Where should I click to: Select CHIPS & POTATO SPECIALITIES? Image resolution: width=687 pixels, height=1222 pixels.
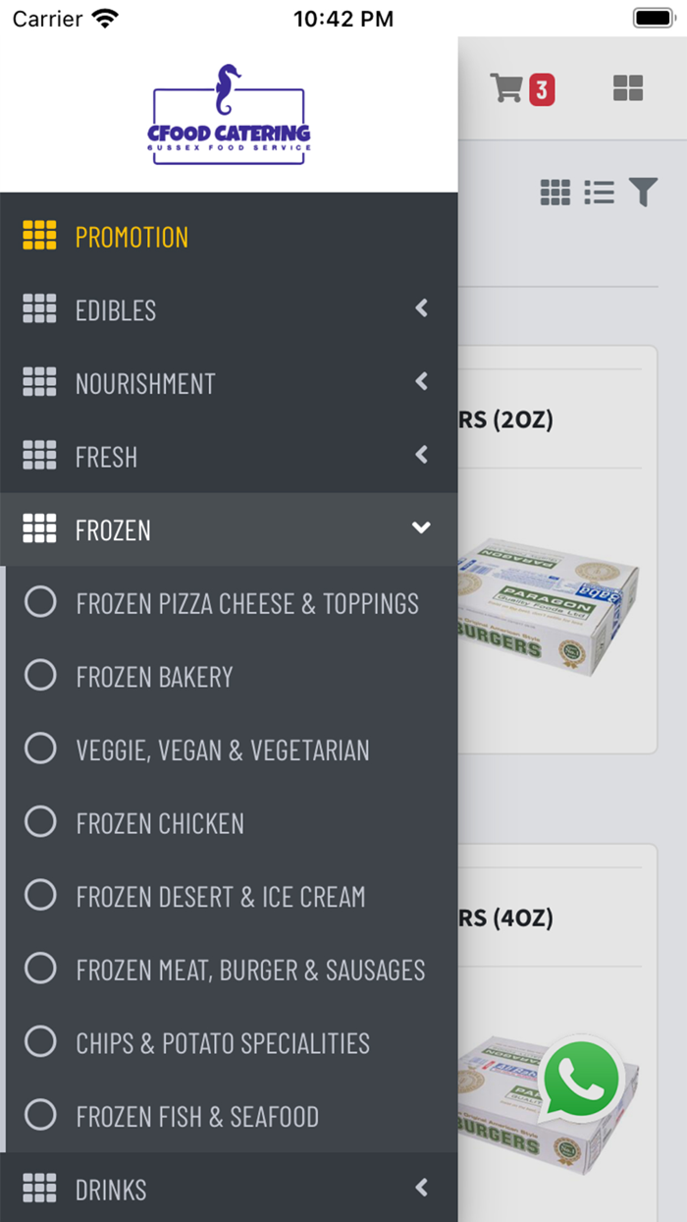pyautogui.click(x=222, y=1042)
